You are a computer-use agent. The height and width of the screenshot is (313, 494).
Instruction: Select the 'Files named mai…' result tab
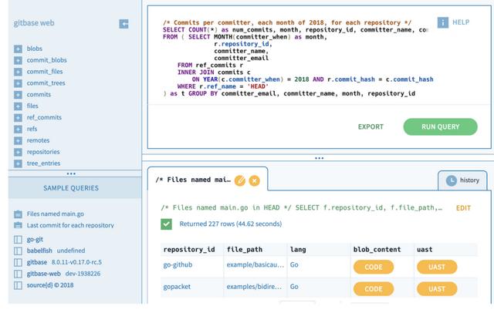193,180
